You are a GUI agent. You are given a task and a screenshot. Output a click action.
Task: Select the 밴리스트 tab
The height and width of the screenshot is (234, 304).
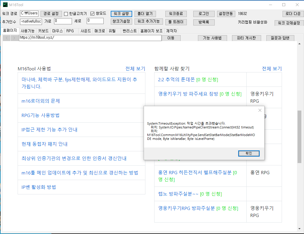tap(130, 31)
